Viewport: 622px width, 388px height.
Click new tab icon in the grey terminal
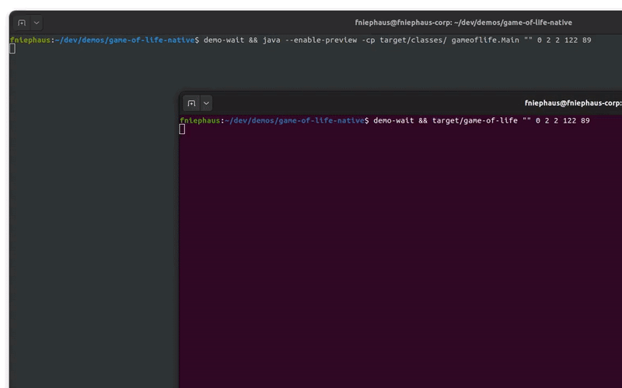pyautogui.click(x=22, y=23)
